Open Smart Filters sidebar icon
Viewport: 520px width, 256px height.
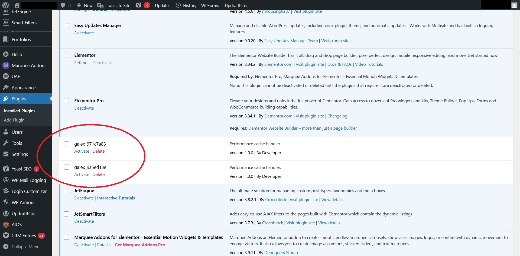[x=6, y=23]
